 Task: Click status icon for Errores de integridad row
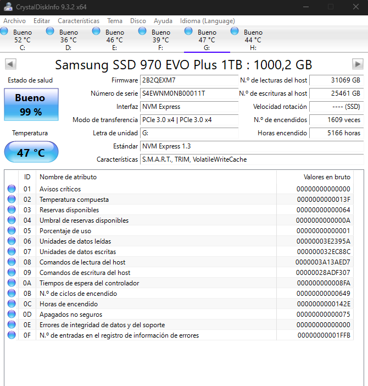[12, 325]
